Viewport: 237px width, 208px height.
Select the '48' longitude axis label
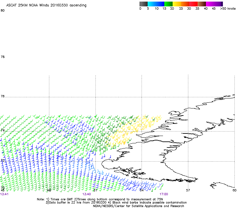coord(49,190)
